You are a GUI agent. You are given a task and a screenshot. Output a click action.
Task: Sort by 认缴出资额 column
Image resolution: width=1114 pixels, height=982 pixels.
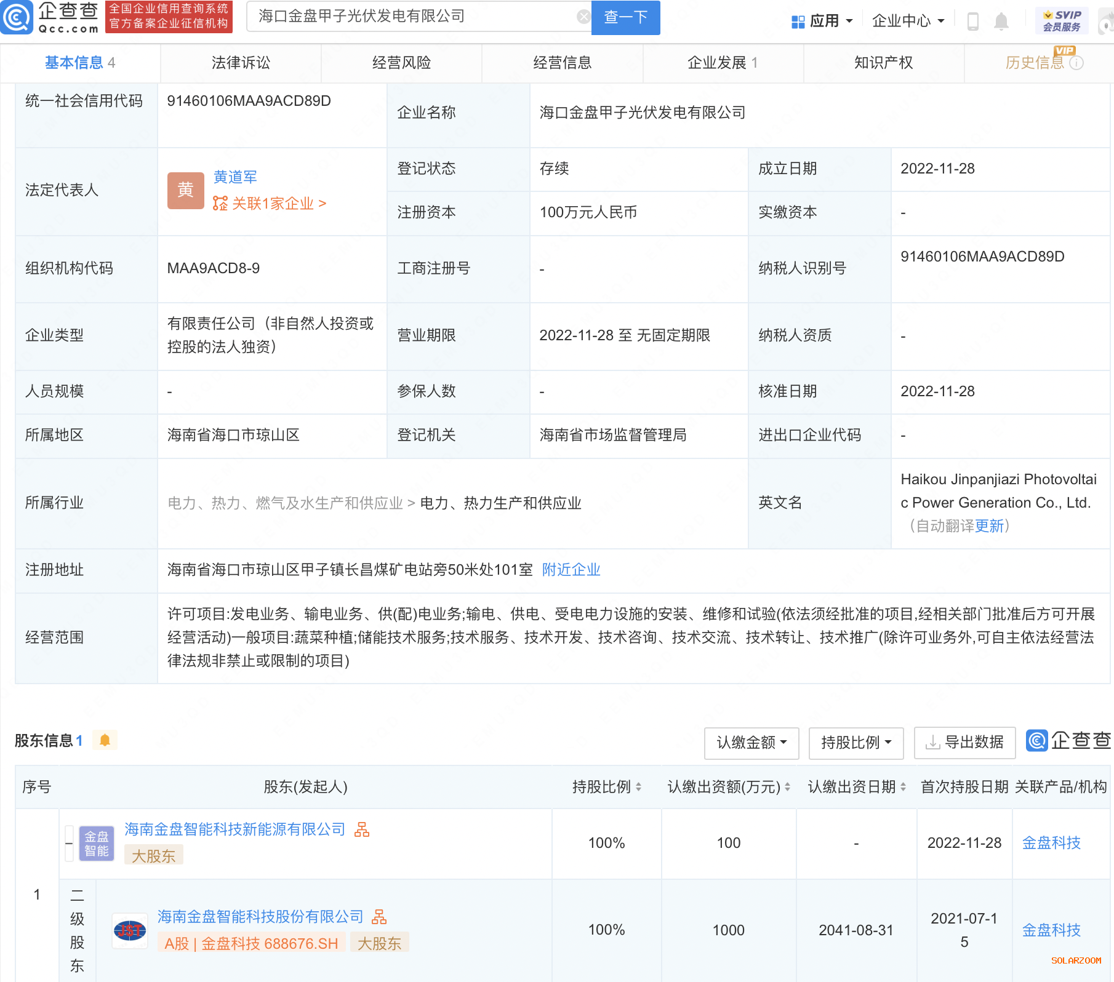click(787, 787)
